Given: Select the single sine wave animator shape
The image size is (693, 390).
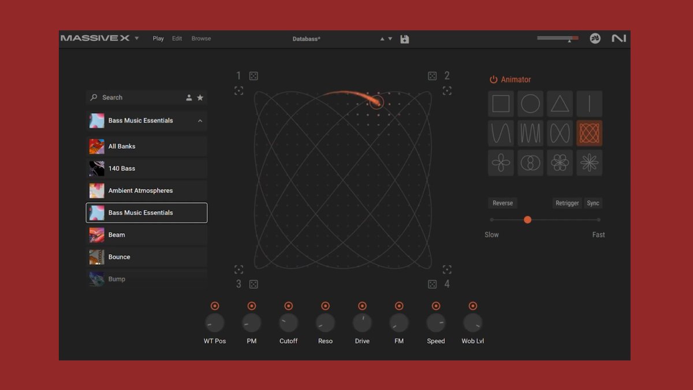Looking at the screenshot, I should click(501, 133).
